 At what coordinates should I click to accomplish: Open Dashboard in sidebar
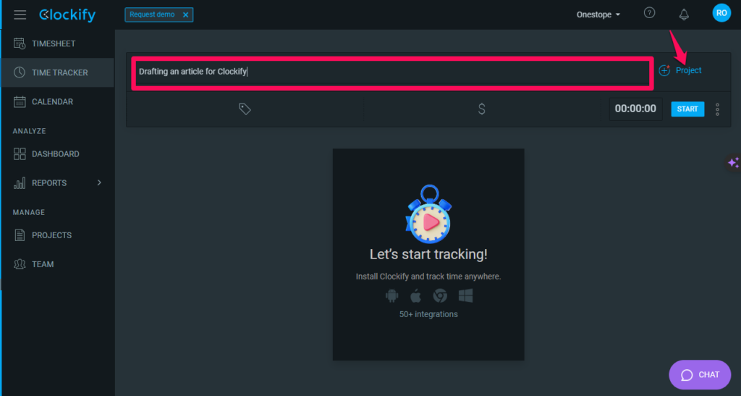pos(58,154)
